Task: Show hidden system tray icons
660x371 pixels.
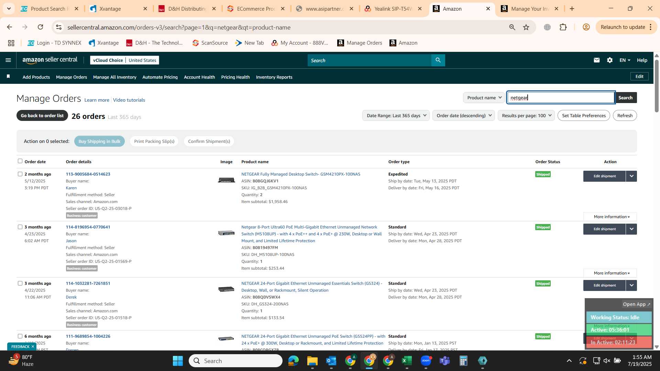Action: click(569, 361)
